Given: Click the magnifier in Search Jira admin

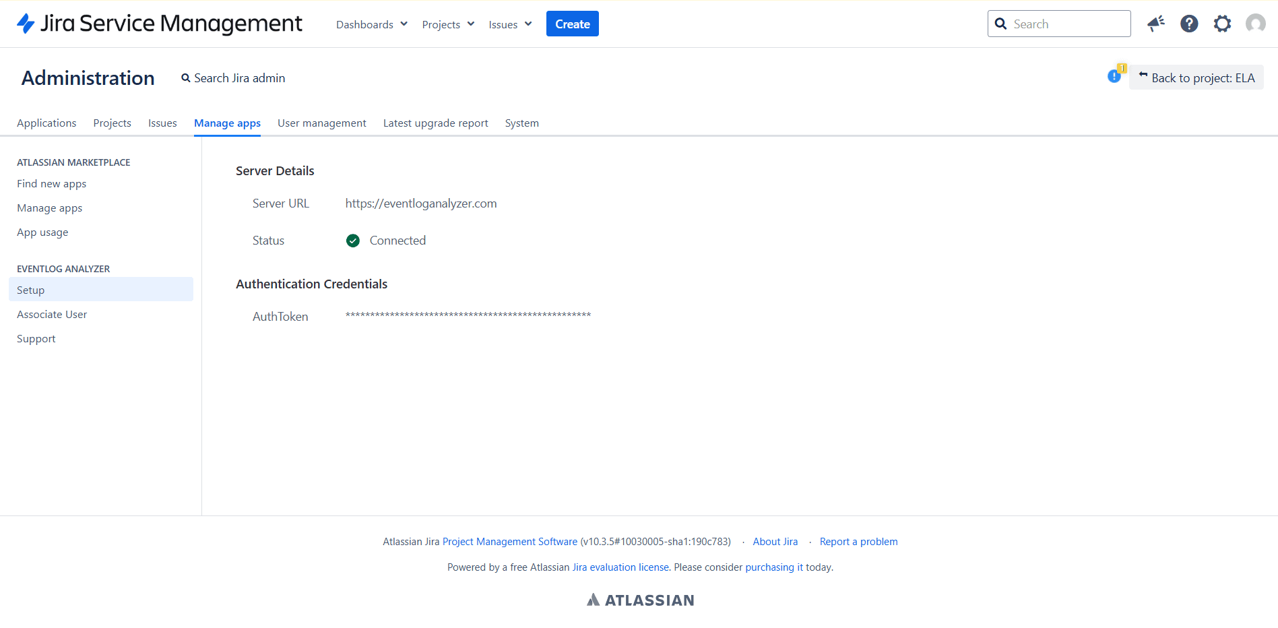Looking at the screenshot, I should [186, 77].
